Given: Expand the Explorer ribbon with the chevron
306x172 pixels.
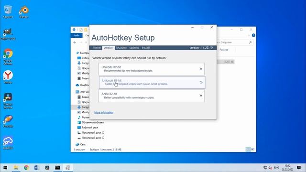Looking at the screenshot, I should [249, 35].
